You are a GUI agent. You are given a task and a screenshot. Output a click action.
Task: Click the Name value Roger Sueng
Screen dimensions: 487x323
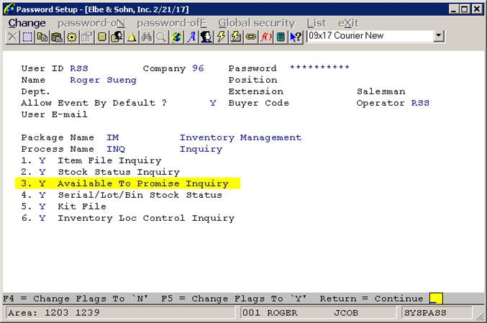[x=103, y=80]
